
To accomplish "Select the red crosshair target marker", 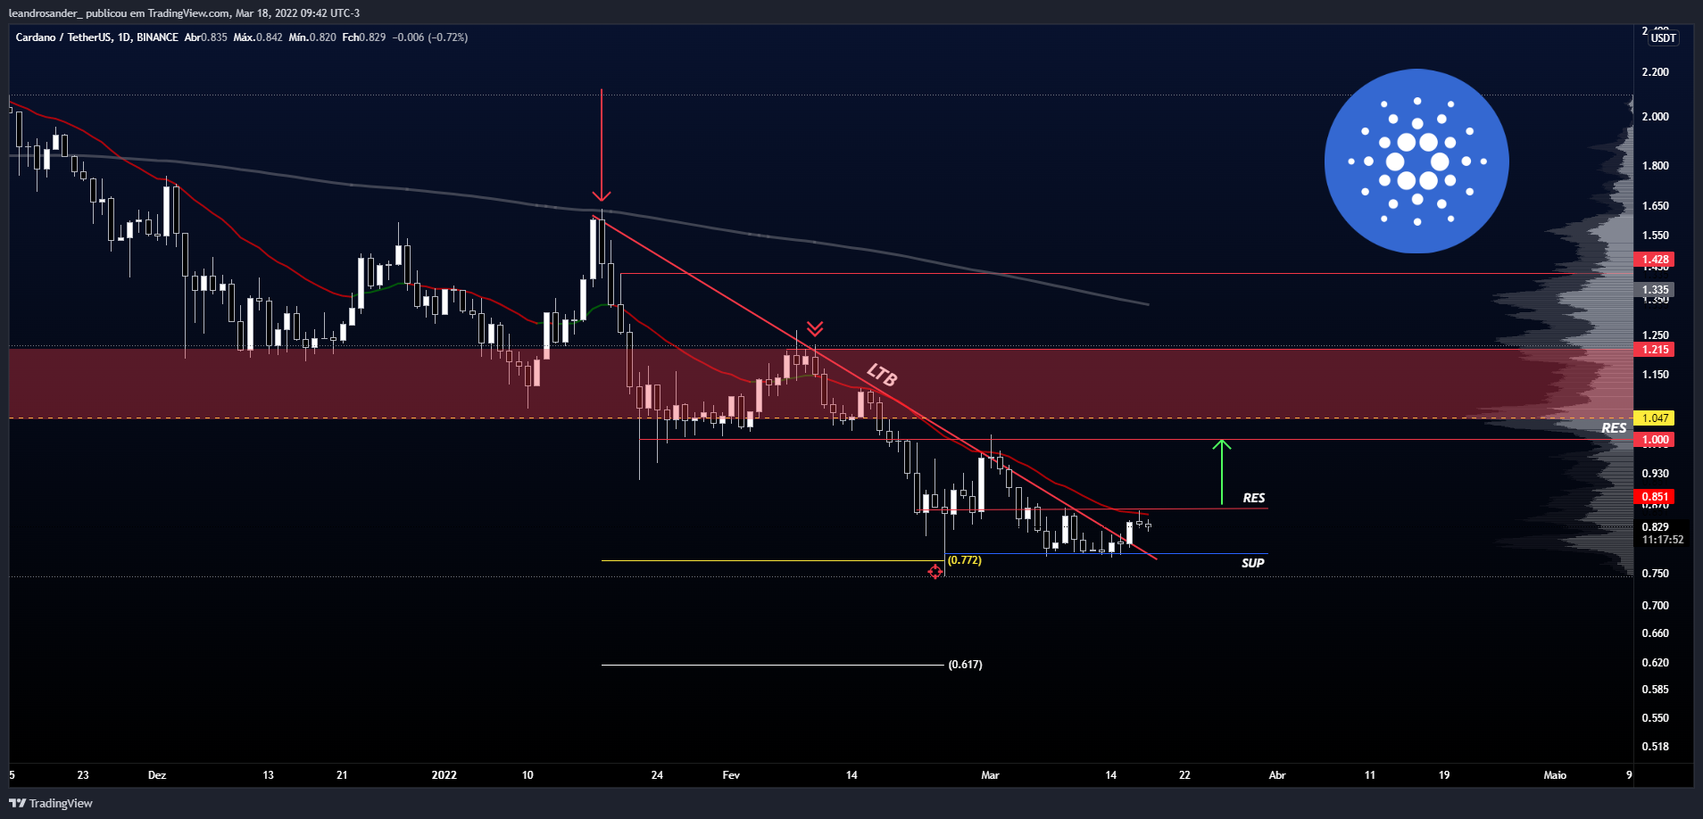I will coord(935,572).
